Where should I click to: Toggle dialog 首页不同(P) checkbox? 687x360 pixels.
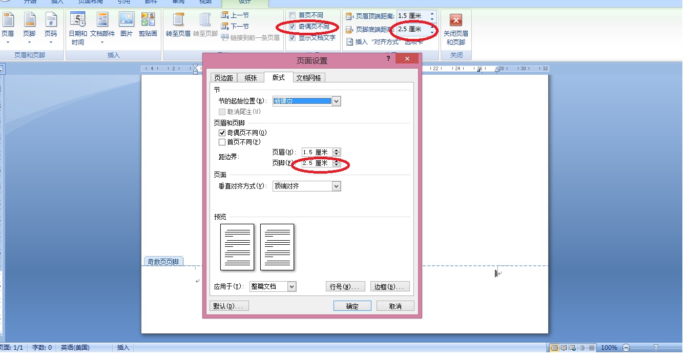tap(222, 142)
